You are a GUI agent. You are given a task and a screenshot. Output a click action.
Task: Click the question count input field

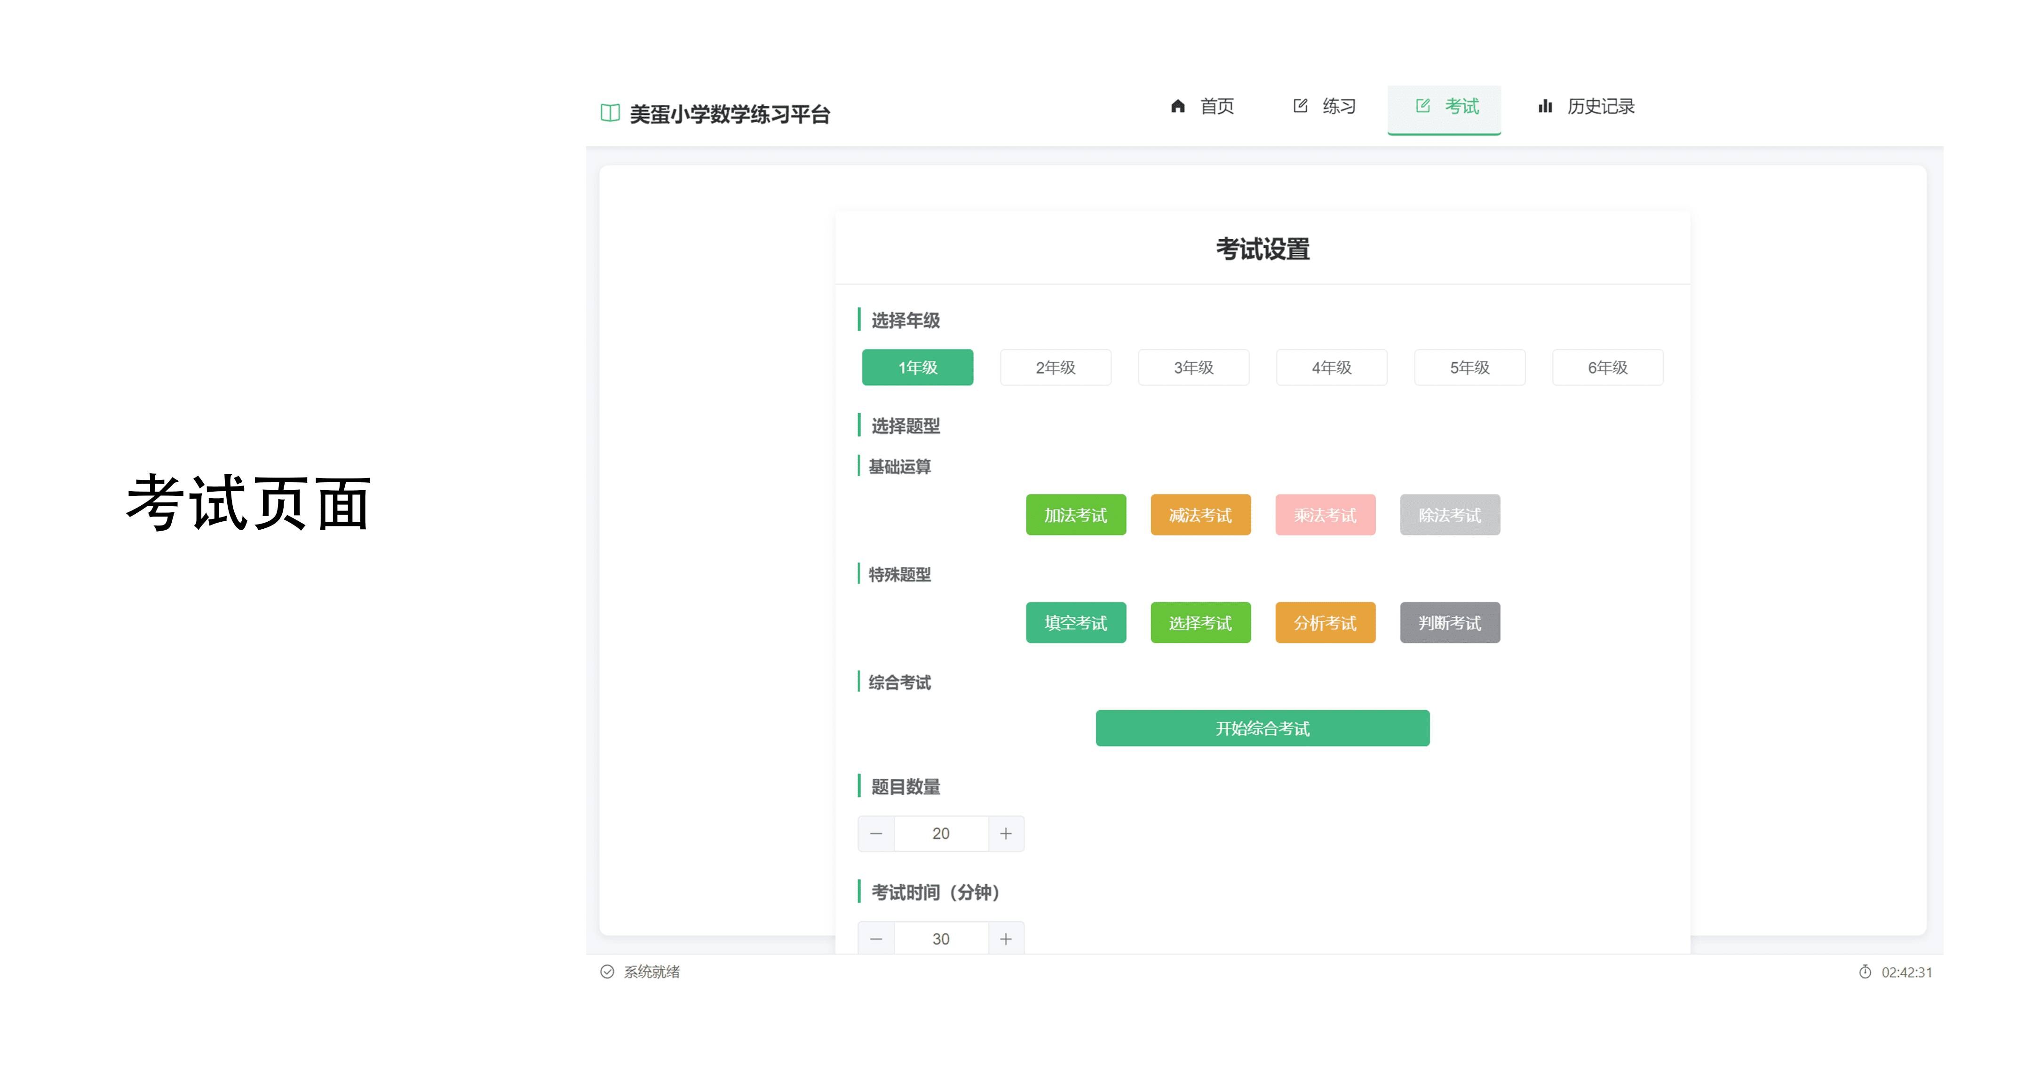point(941,833)
